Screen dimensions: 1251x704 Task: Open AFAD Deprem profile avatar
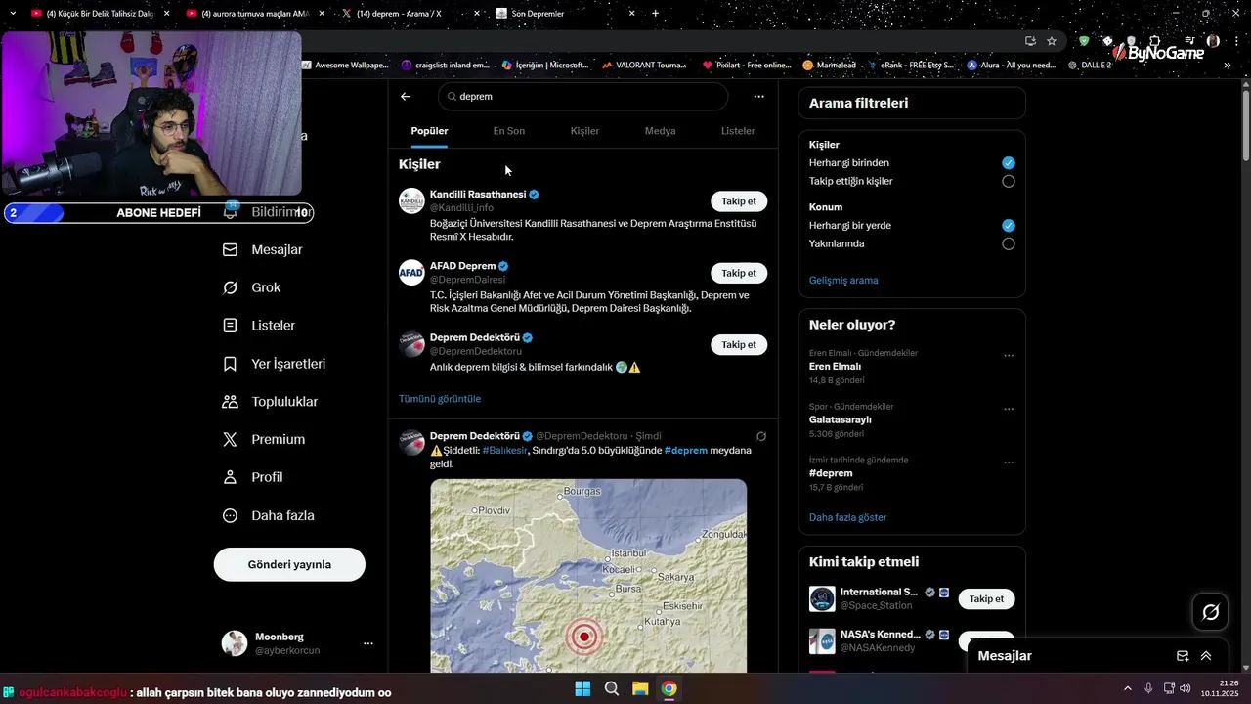411,272
